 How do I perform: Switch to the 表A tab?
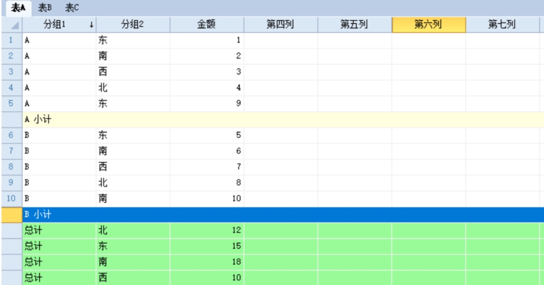click(18, 8)
